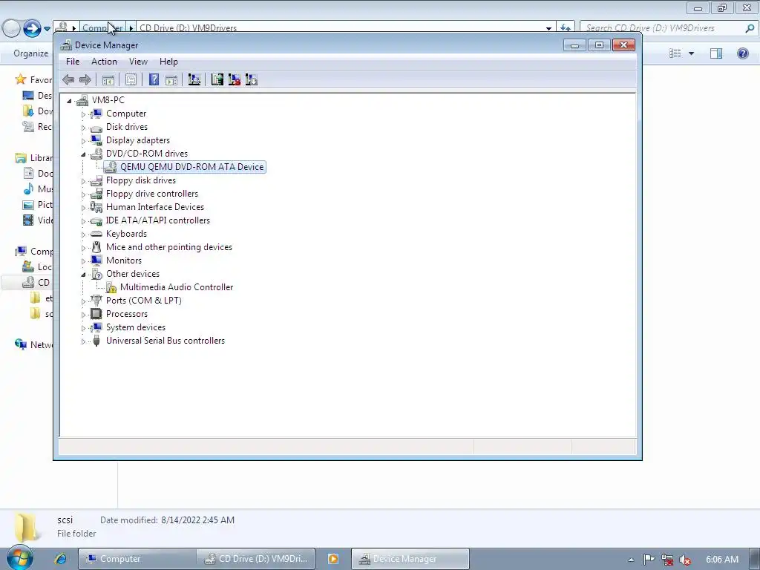This screenshot has width=760, height=570.
Task: Expand the Floppy disk drives arrow
Action: click(83, 181)
